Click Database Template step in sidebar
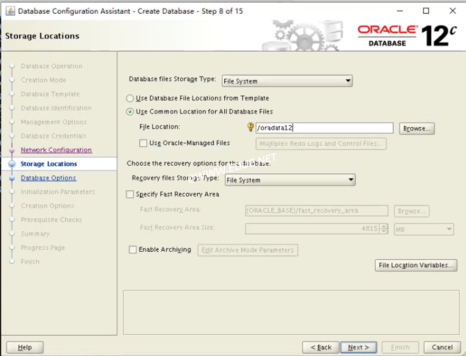Viewport: 466px width, 356px height. point(50,94)
